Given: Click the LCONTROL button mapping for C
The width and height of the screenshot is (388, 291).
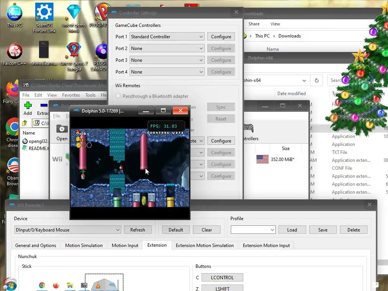Looking at the screenshot, I should point(222,278).
